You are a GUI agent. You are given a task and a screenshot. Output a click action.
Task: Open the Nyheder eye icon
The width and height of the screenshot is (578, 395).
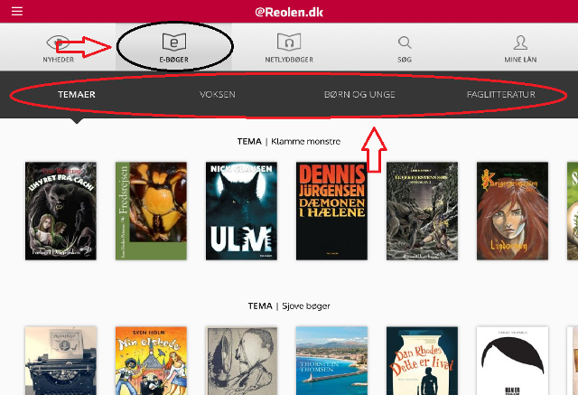click(x=58, y=42)
